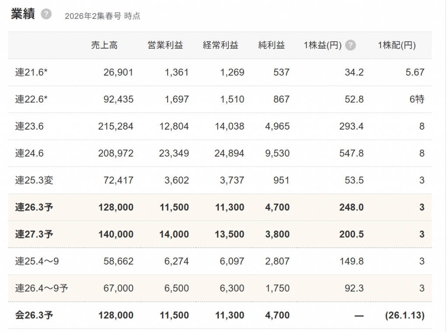Select the 営業利益 column header
The width and height of the screenshot is (448, 332).
pos(165,45)
